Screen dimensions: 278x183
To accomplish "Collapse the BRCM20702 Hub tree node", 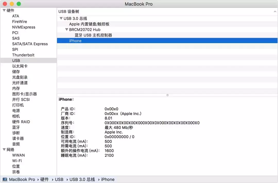I will [67, 29].
